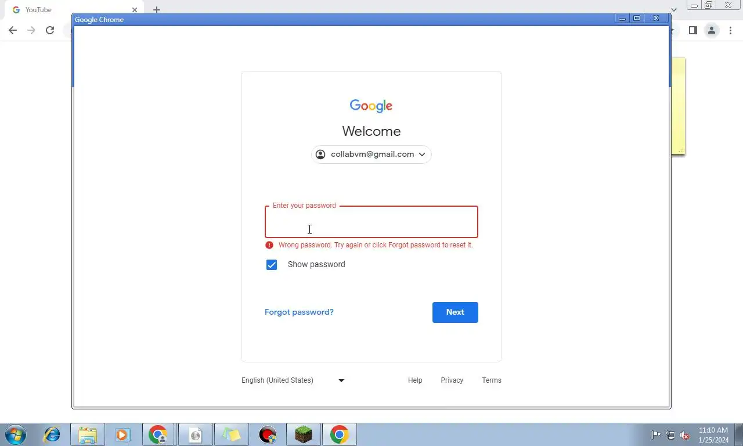Click the forward arrow in the browser
This screenshot has height=446, width=743.
(x=31, y=30)
